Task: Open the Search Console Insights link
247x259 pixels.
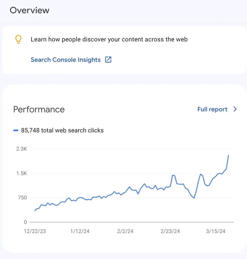Action: [x=66, y=60]
